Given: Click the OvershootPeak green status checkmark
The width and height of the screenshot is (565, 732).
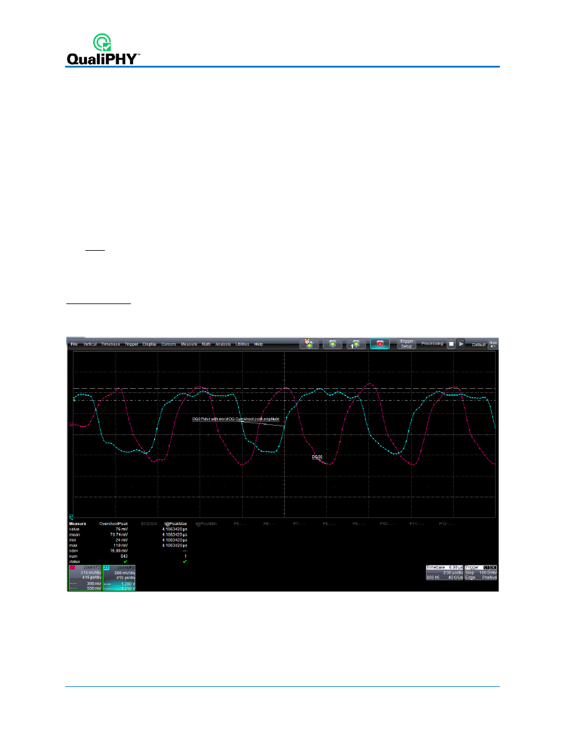Looking at the screenshot, I should [x=125, y=561].
